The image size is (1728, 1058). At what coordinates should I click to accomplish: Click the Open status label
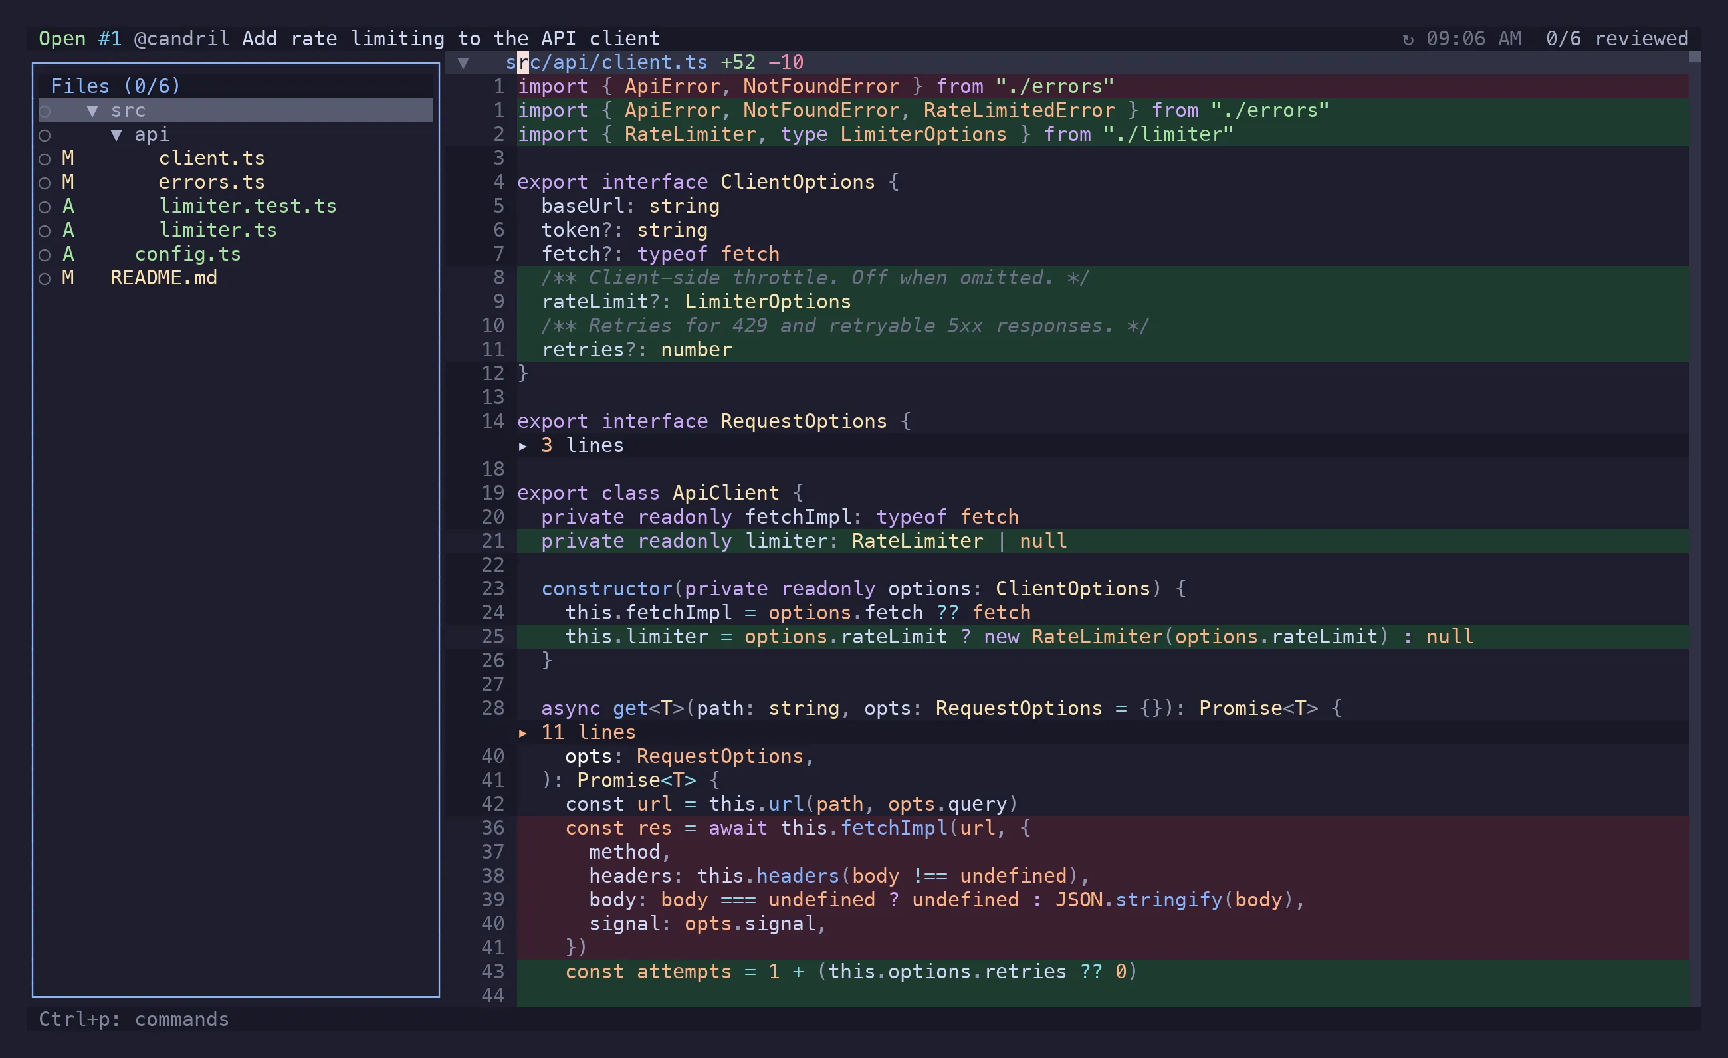(62, 39)
